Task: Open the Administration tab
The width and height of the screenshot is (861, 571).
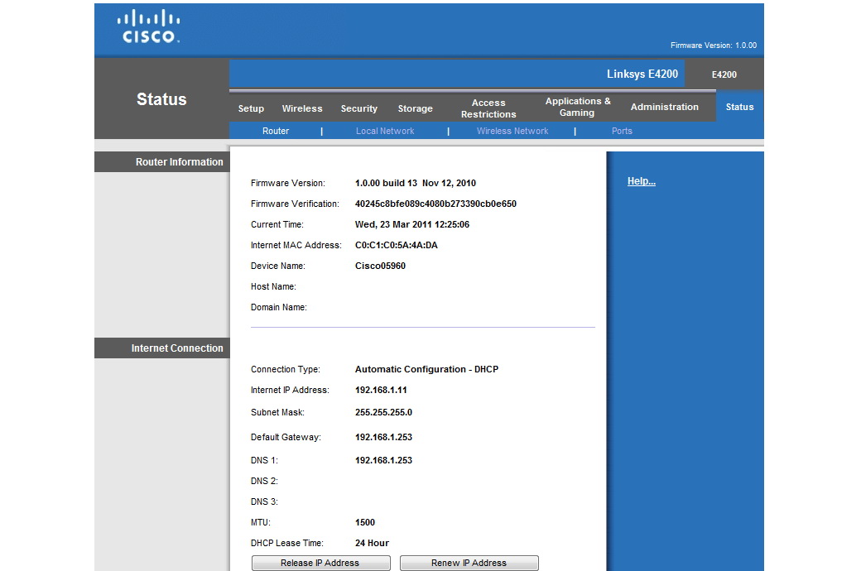Action: pos(664,107)
